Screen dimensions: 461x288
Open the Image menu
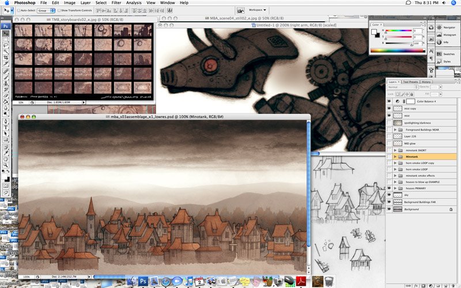point(69,3)
